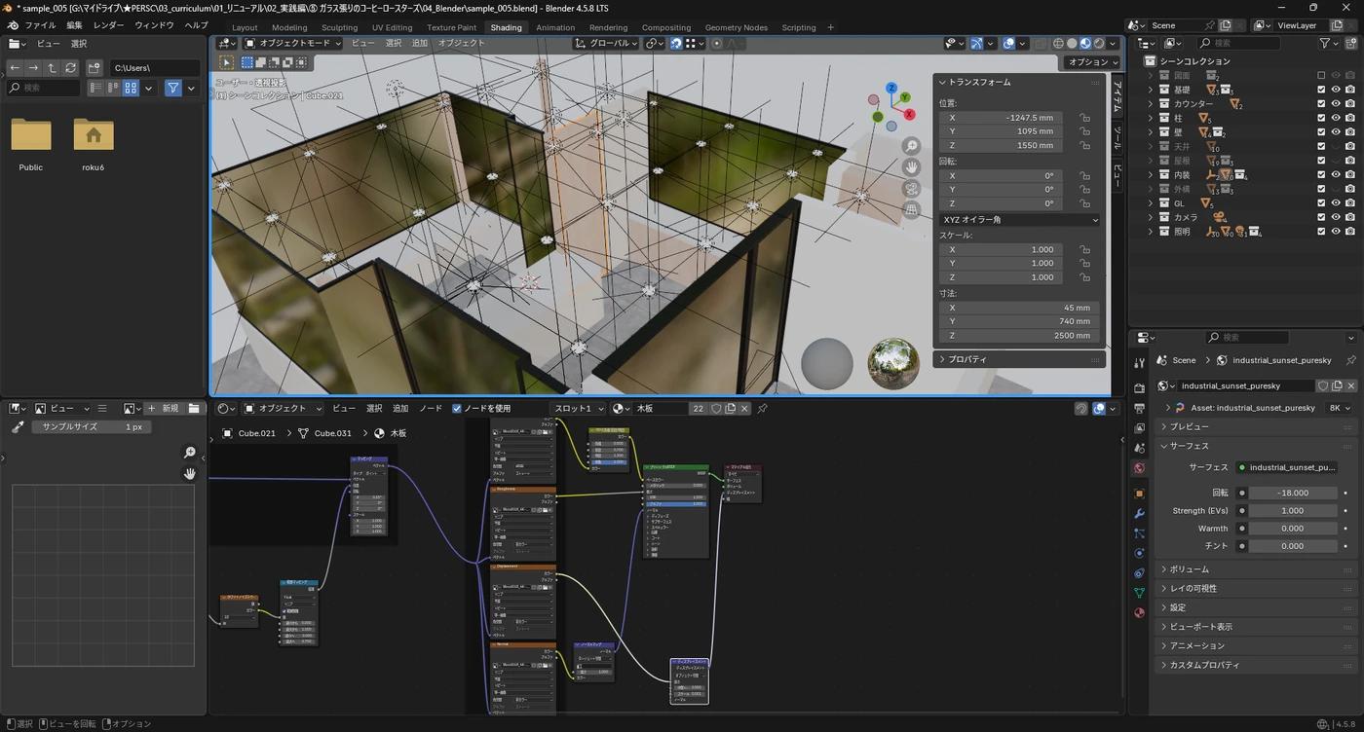Open image file with folder icon
The width and height of the screenshot is (1364, 732).
click(194, 409)
